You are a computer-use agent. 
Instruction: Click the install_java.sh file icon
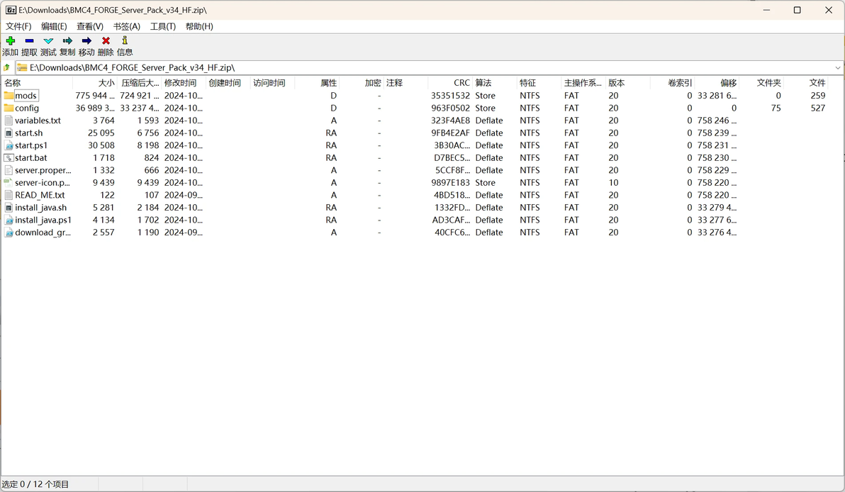[x=9, y=208]
